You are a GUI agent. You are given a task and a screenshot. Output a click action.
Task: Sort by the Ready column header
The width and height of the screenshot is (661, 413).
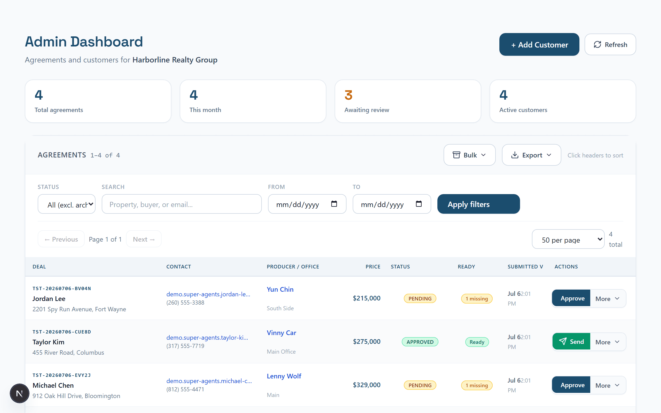click(x=466, y=267)
